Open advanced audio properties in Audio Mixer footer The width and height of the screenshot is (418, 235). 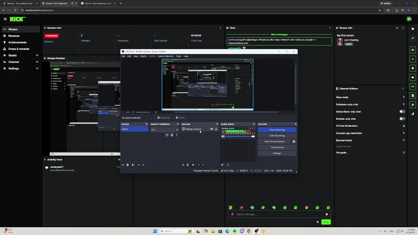point(222,165)
